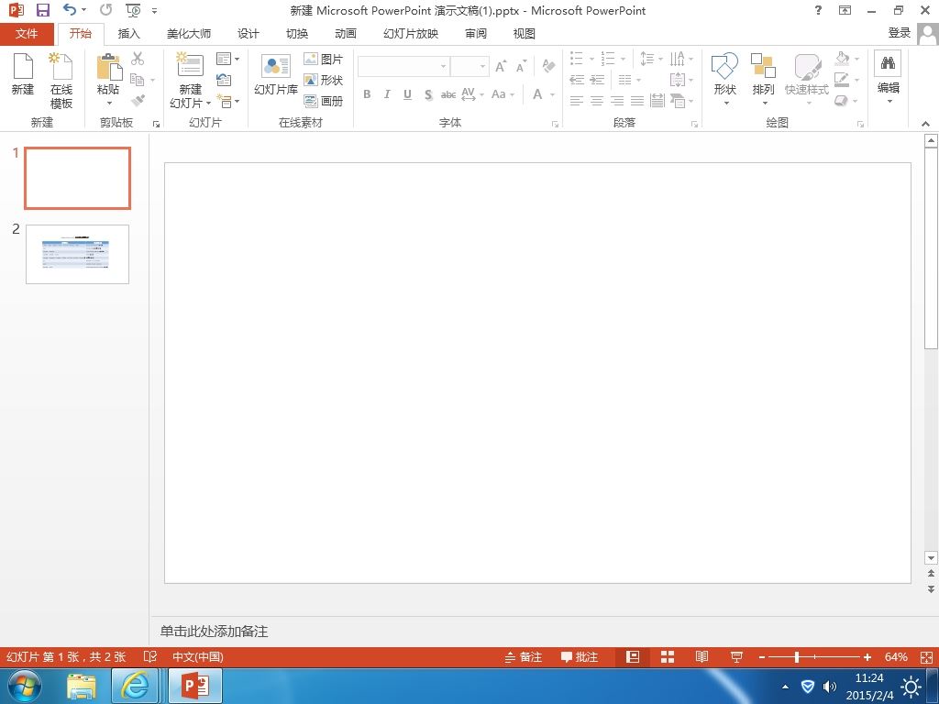Switch to the 幻灯片放映 tab
The width and height of the screenshot is (939, 704).
pyautogui.click(x=411, y=34)
